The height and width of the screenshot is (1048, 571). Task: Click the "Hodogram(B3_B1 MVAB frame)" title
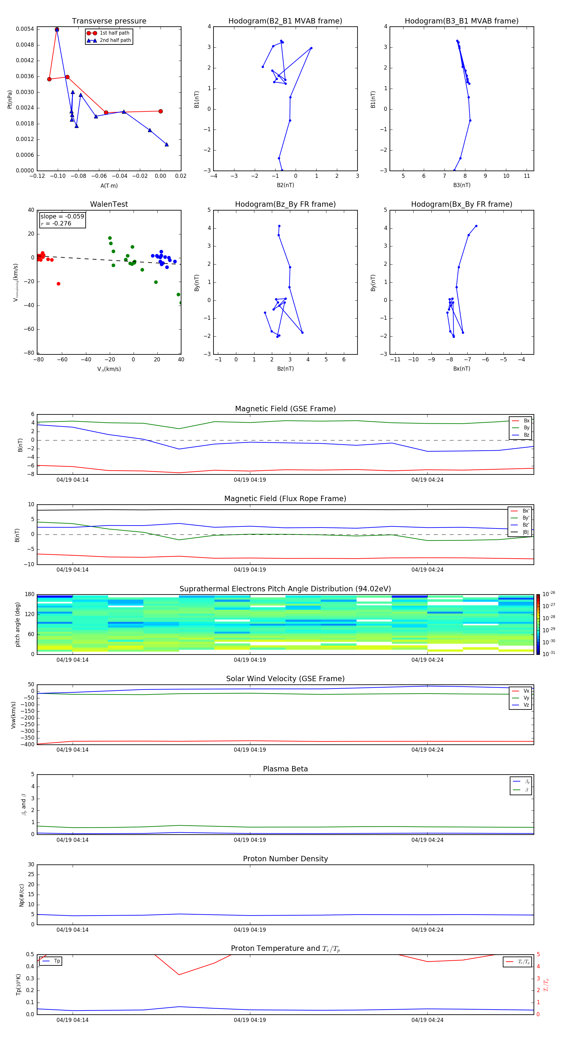(462, 21)
